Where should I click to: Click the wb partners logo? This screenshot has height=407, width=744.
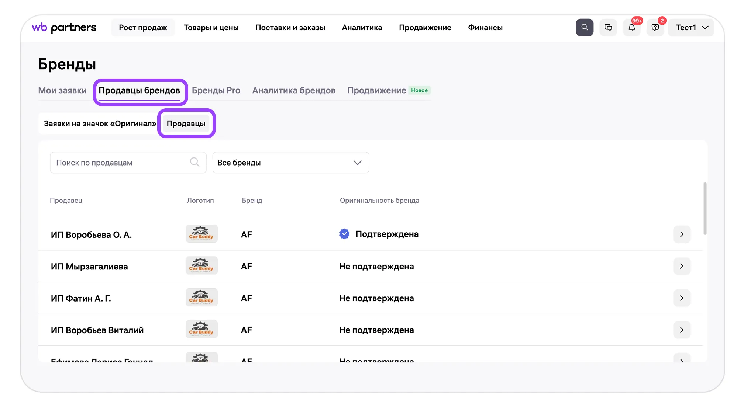[x=64, y=28]
